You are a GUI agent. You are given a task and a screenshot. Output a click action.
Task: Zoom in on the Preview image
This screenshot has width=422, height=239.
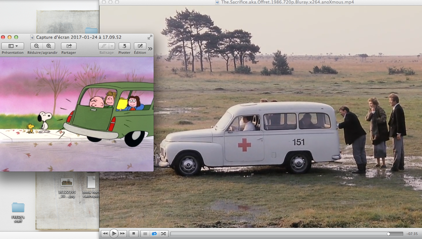(48, 46)
